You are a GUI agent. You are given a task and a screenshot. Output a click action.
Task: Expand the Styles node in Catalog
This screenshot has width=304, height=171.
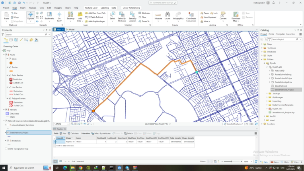tap(262, 56)
